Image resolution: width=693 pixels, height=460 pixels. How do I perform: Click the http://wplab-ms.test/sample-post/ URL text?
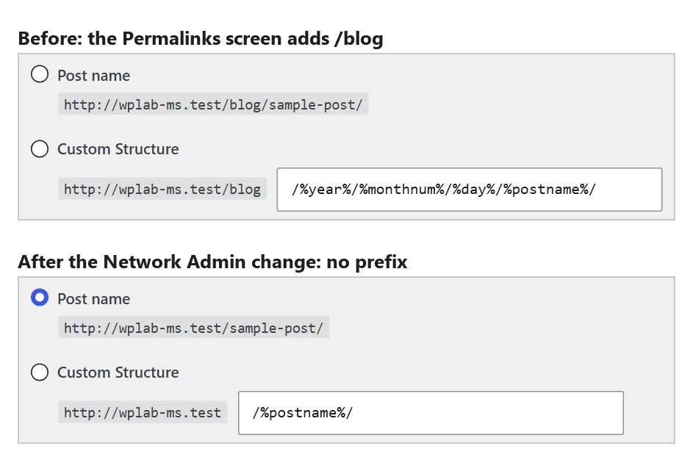pos(193,328)
